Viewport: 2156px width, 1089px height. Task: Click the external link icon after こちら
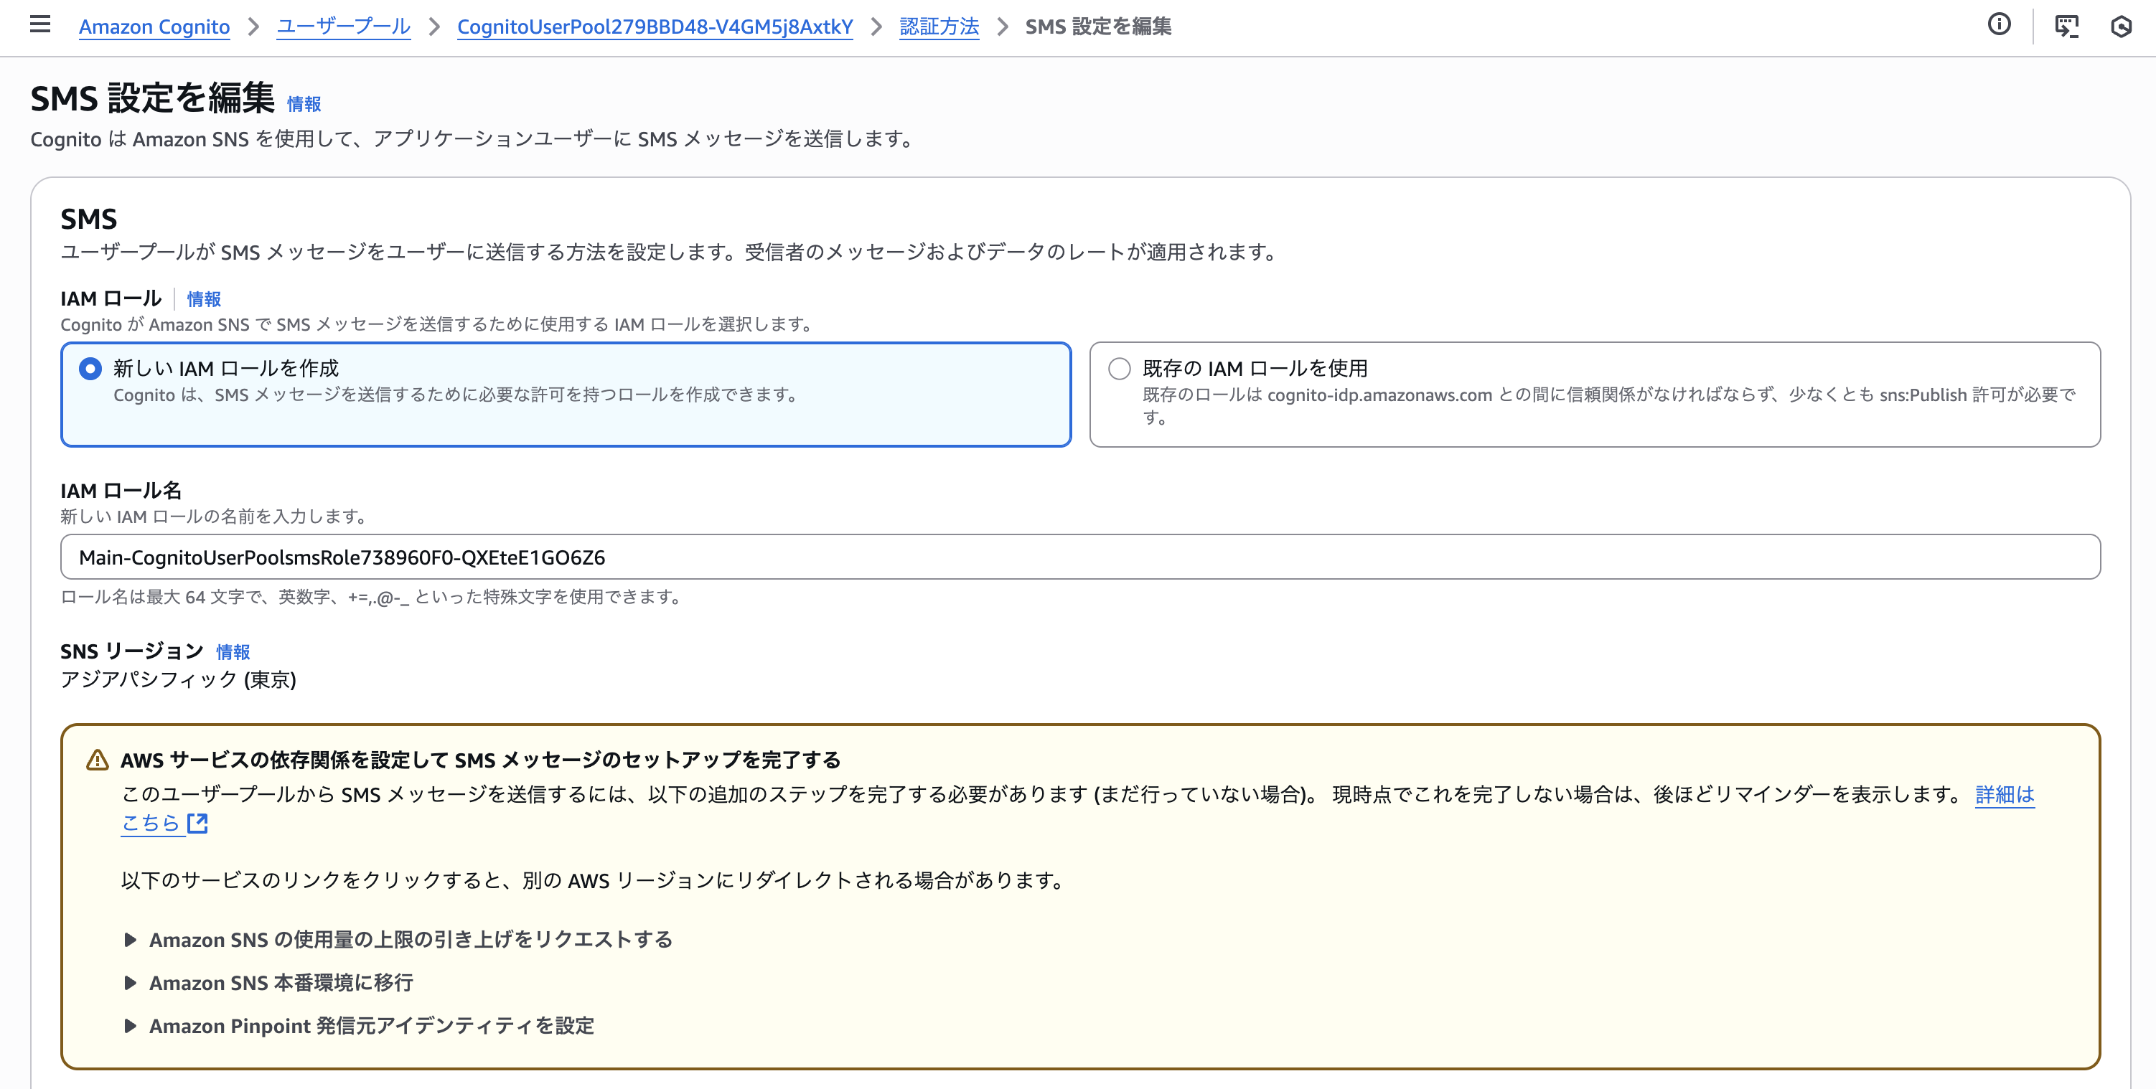coord(197,823)
